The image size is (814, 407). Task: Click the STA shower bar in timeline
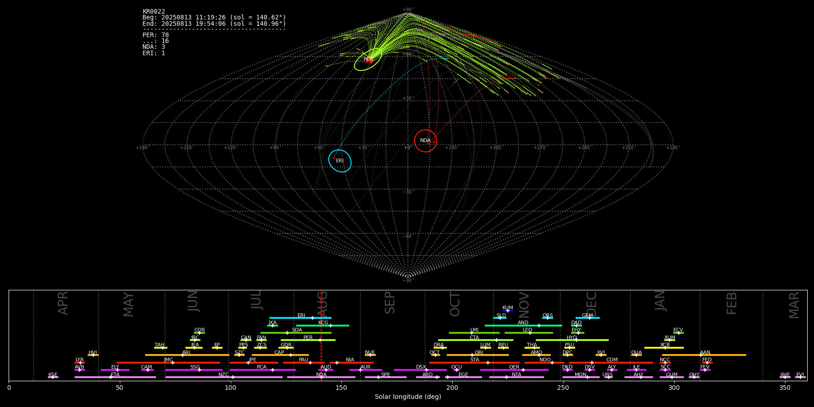click(x=474, y=363)
